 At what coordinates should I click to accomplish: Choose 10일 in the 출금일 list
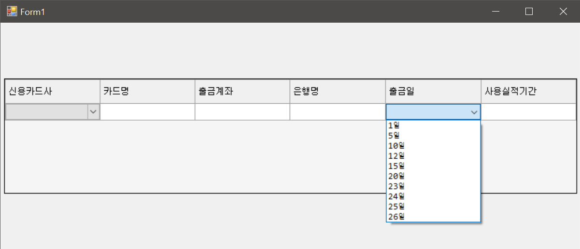pos(433,146)
